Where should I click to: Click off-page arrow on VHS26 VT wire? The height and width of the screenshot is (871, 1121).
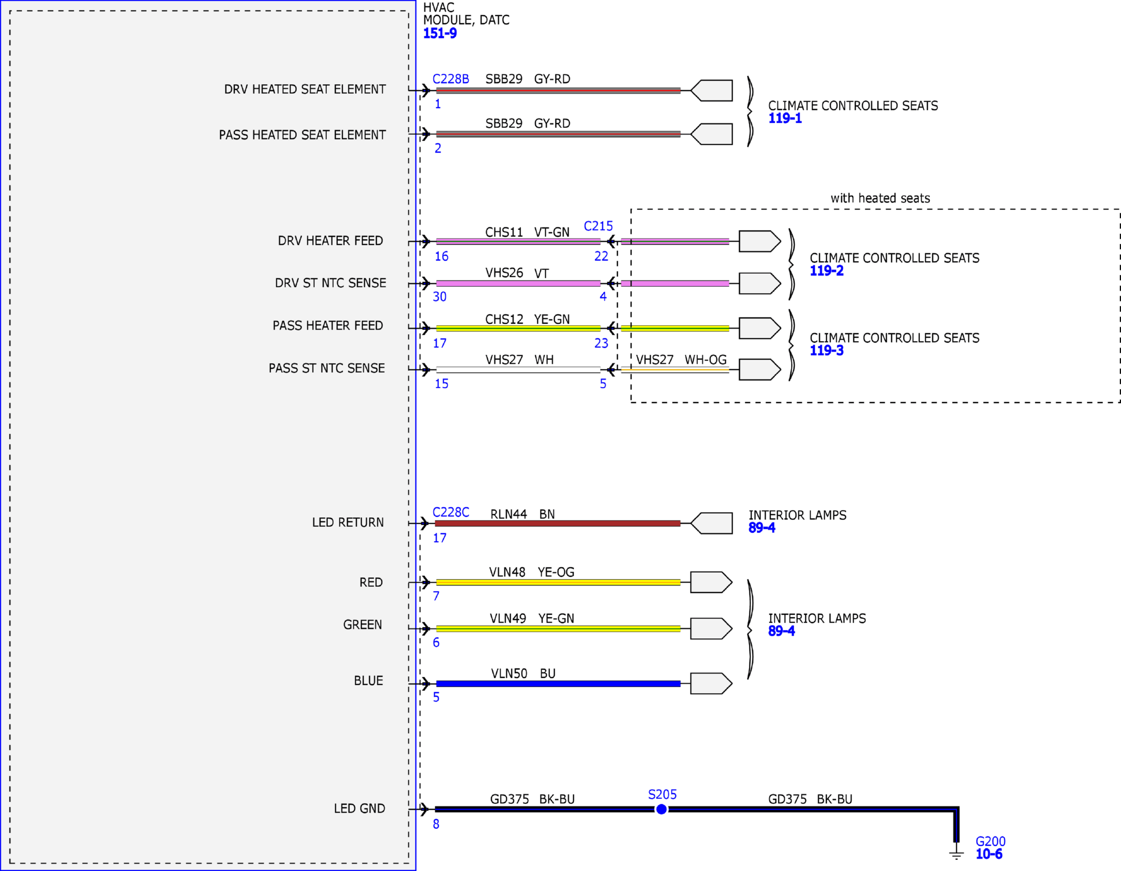pyautogui.click(x=760, y=283)
